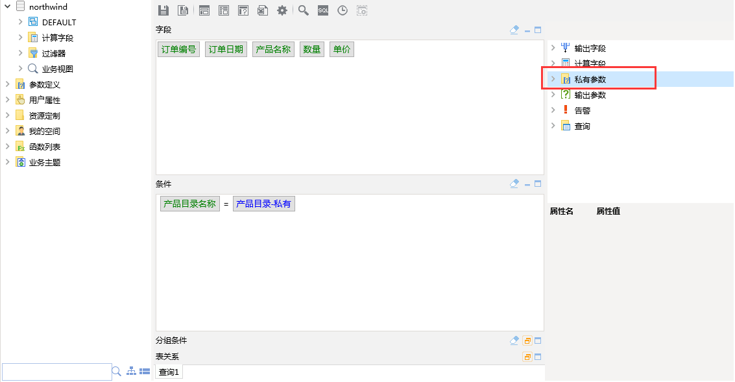Select the northwind data source label
735x382 pixels.
tap(48, 6)
